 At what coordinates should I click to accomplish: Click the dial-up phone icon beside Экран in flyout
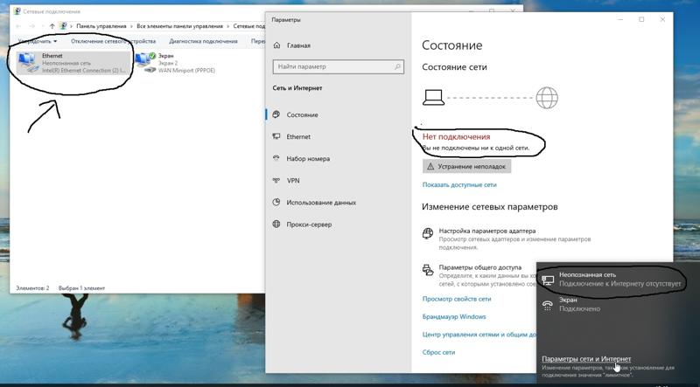coord(548,305)
